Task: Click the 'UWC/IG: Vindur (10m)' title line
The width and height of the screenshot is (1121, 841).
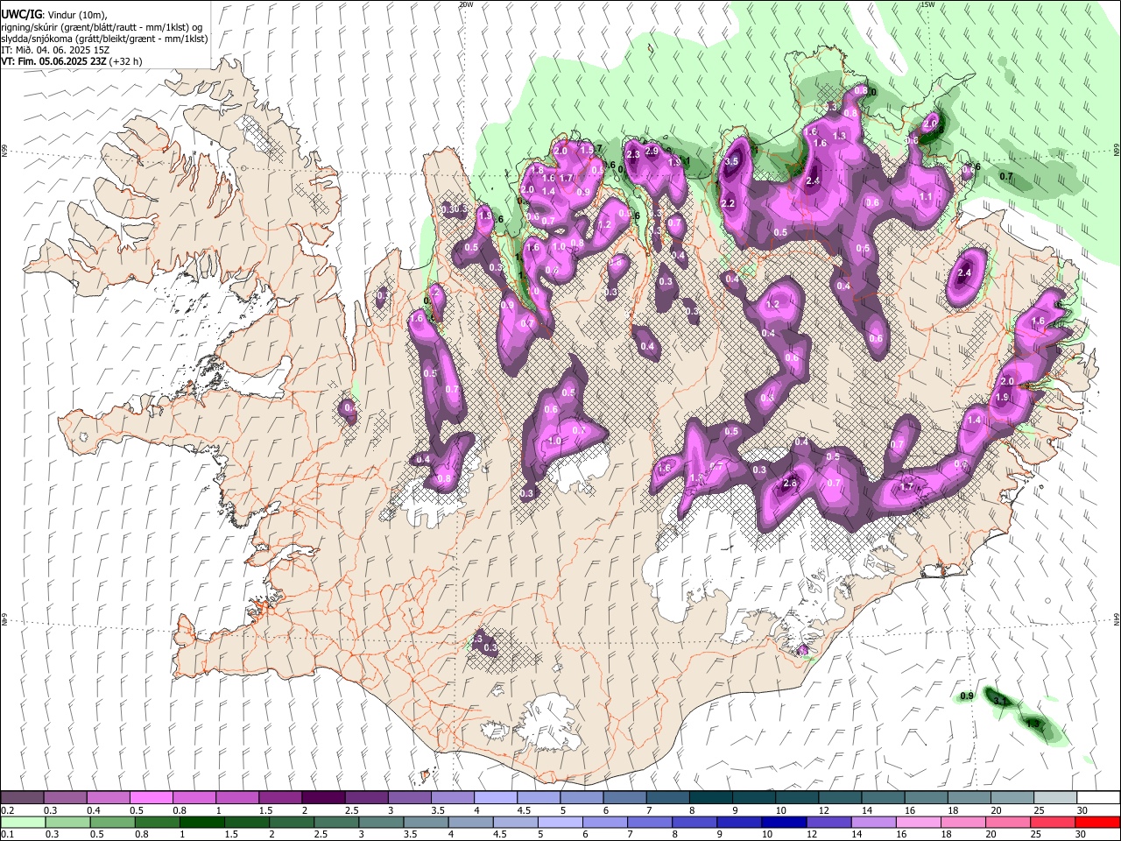Action: click(54, 15)
